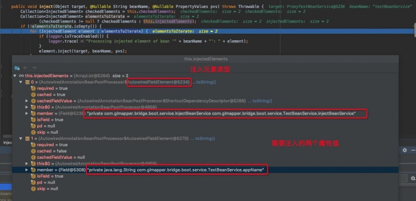
Task: Click the 'if (logger.isTraceEnabled())' code line
Action: pos(74,36)
